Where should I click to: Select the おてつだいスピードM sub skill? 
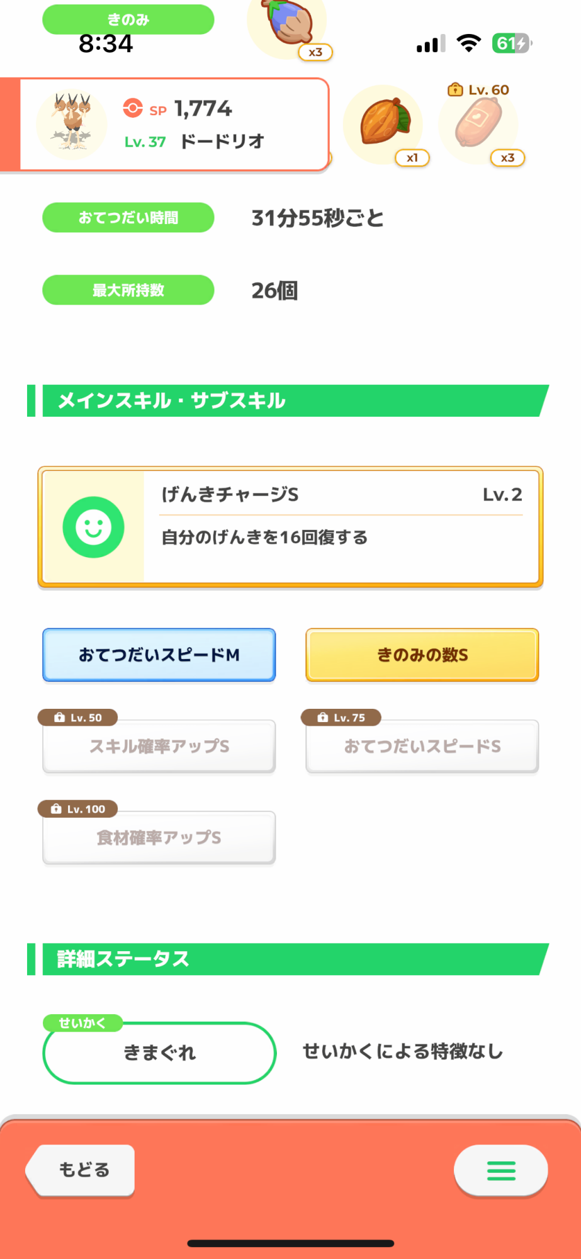point(159,655)
